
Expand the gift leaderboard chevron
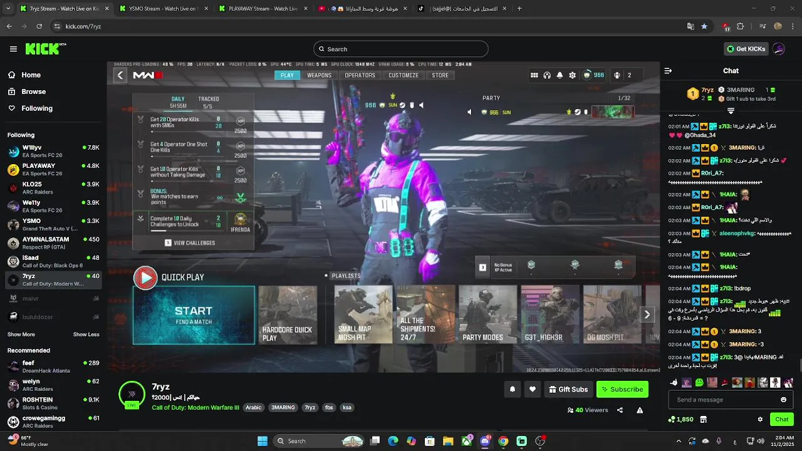(x=731, y=111)
